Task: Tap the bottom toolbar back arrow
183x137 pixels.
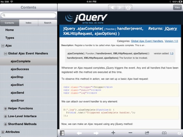Action: point(79,133)
